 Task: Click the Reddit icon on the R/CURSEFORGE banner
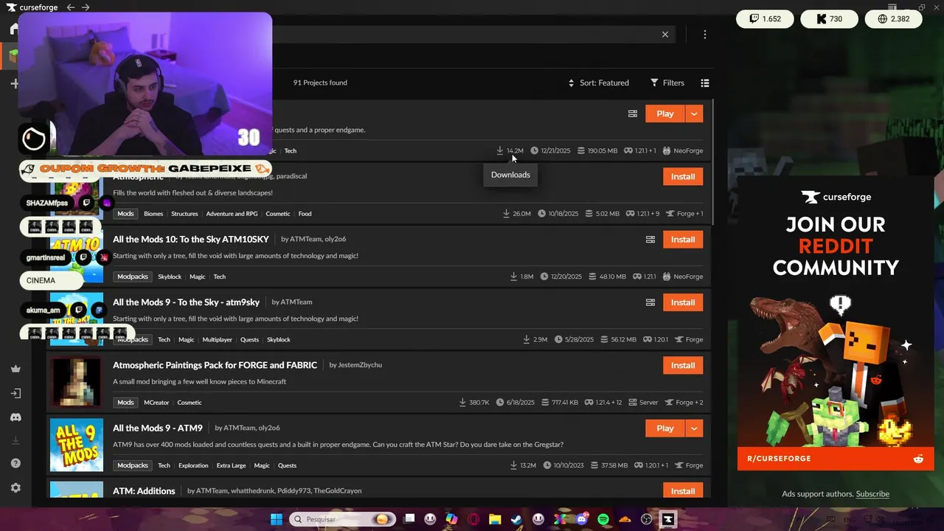(x=918, y=459)
